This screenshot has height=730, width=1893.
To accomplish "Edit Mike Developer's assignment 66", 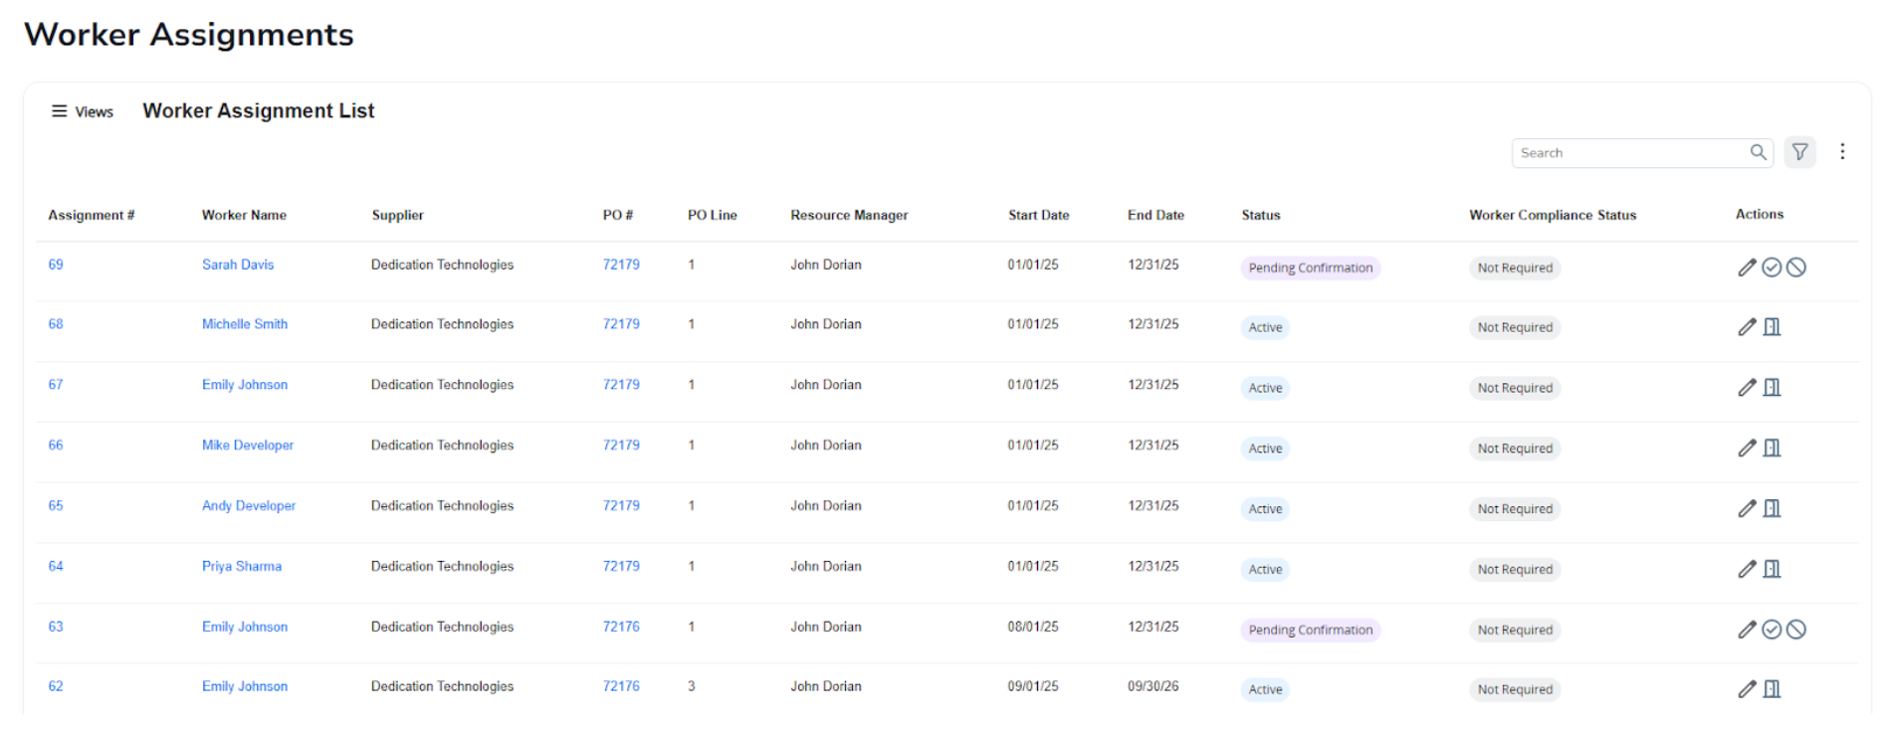I will [x=1747, y=449].
